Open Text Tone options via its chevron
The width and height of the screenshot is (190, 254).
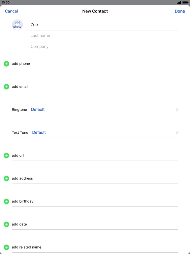(177, 132)
